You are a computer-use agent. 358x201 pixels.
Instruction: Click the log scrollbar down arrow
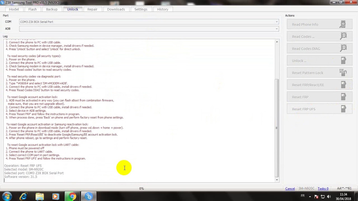(277, 180)
